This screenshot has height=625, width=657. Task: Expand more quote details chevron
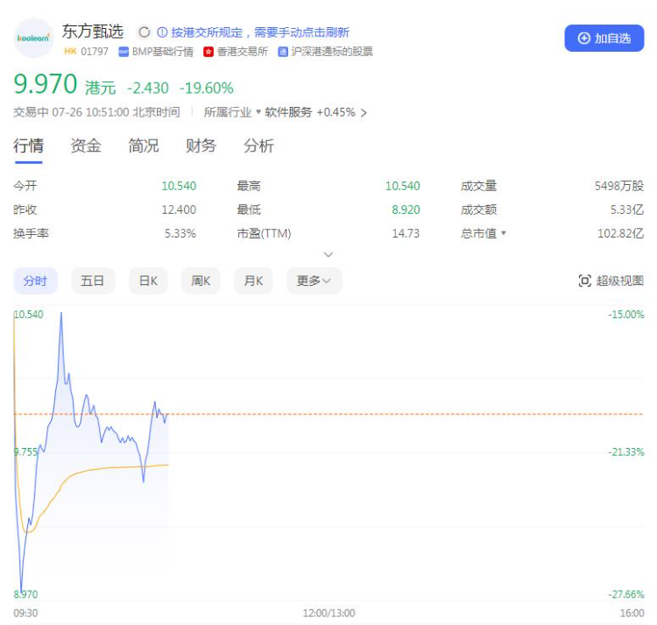coord(328,254)
